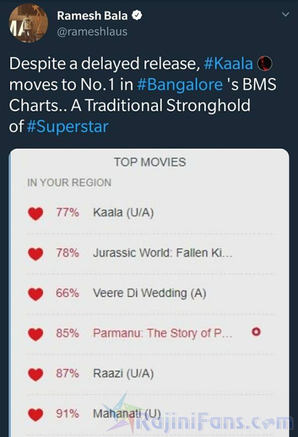Select the Kaala (U/A) movie title
Screen dimensions: 298x437
pos(123,213)
